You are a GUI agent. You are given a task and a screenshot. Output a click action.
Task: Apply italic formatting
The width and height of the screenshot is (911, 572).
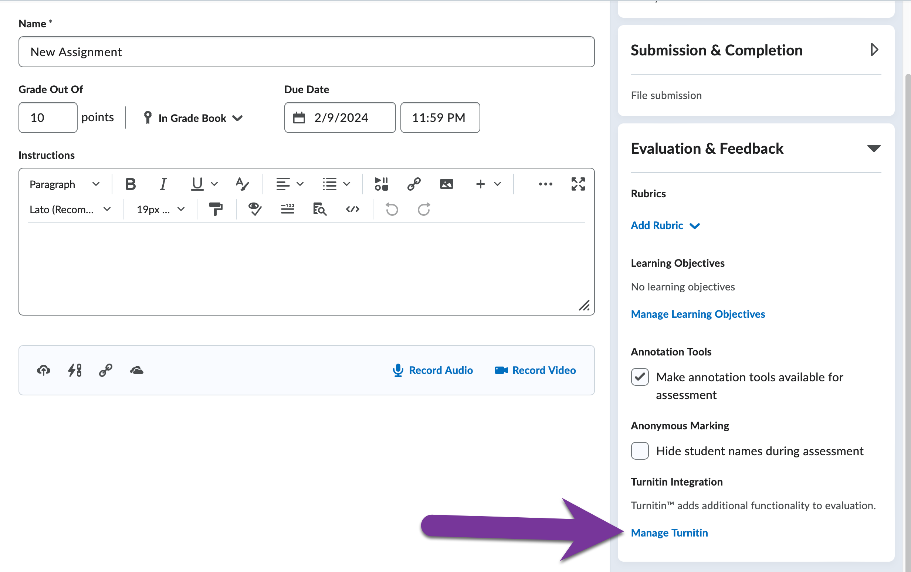tap(163, 184)
